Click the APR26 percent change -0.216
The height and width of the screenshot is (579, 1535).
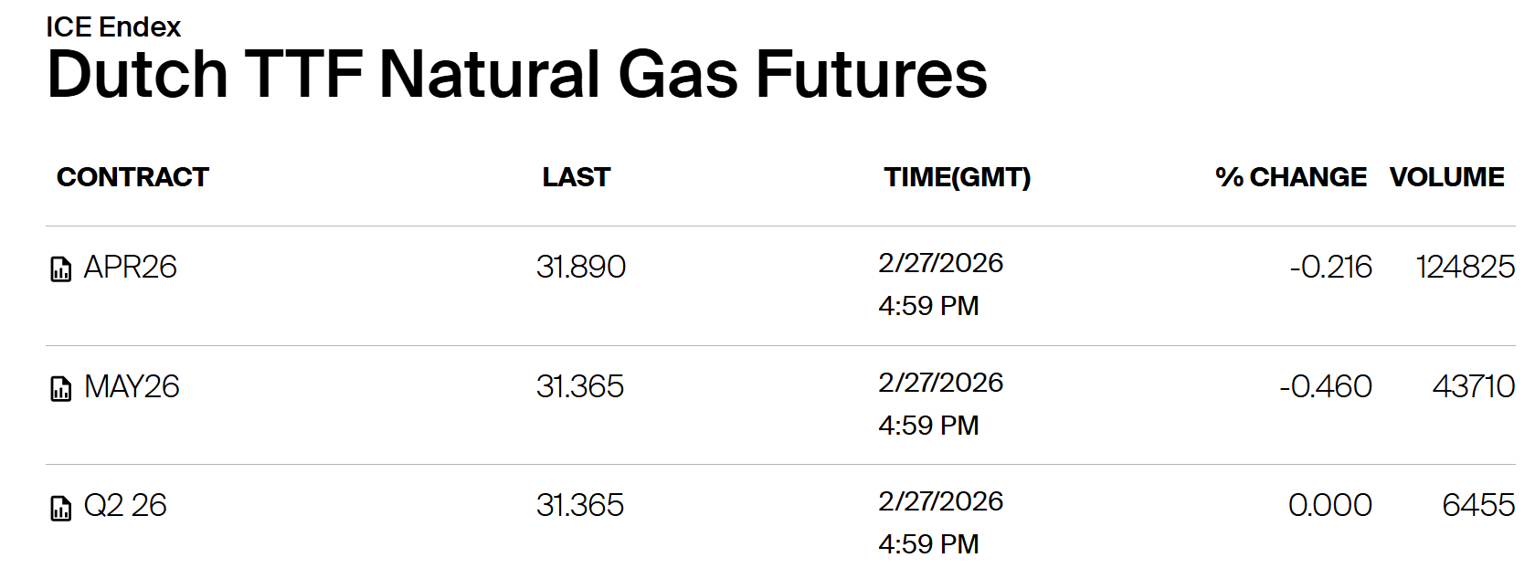1330,268
